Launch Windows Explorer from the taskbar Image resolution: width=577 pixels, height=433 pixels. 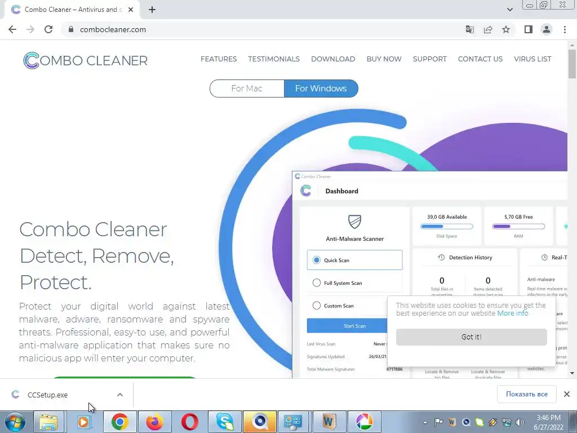coord(48,422)
